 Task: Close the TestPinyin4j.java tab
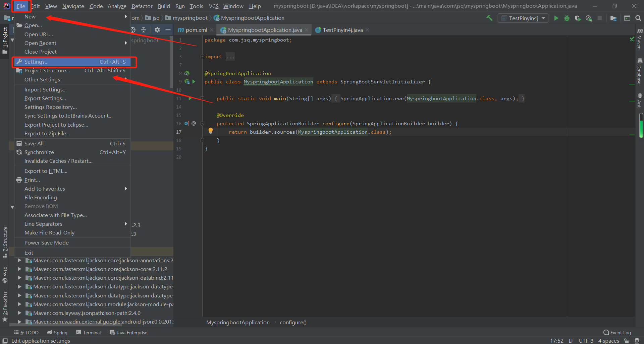pos(367,30)
